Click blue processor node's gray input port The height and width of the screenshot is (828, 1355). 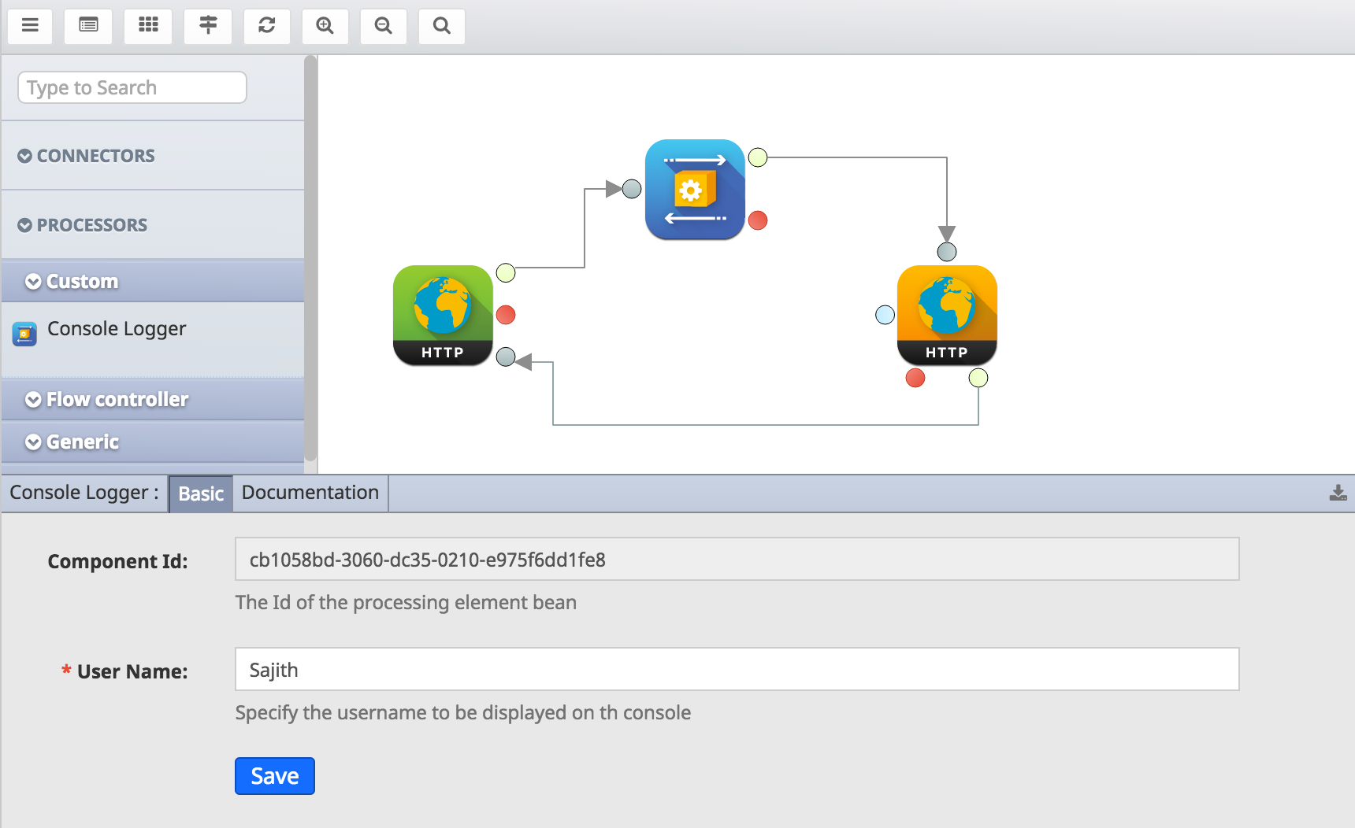(x=632, y=189)
